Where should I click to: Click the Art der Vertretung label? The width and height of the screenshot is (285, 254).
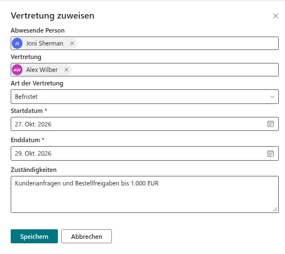click(x=37, y=83)
